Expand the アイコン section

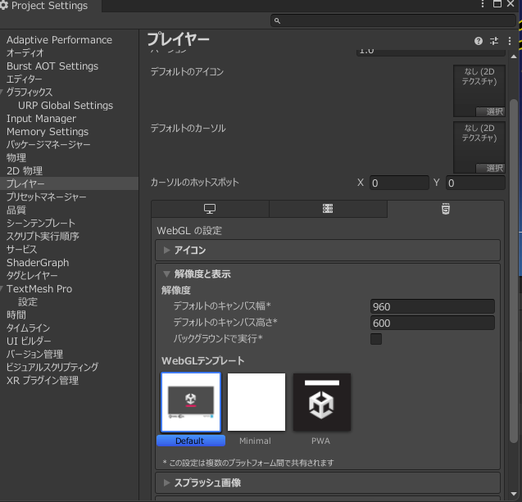click(328, 250)
